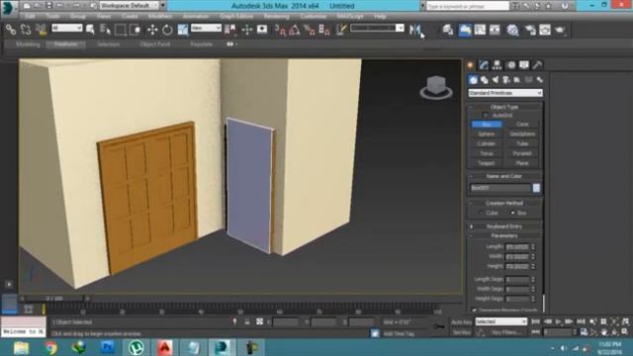Click the Set Key big key icon
Screen dimensions: 633x356
tap(439, 326)
